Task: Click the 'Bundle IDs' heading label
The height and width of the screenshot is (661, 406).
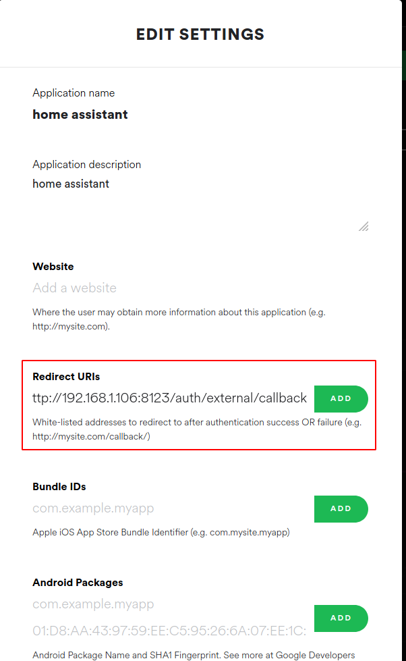Action: (59, 487)
